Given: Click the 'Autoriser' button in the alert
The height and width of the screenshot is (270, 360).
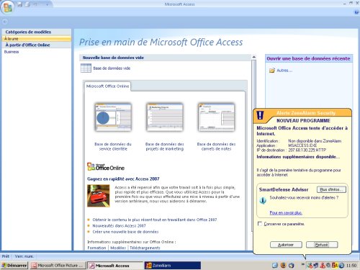Looking at the screenshot, I should [286, 245].
